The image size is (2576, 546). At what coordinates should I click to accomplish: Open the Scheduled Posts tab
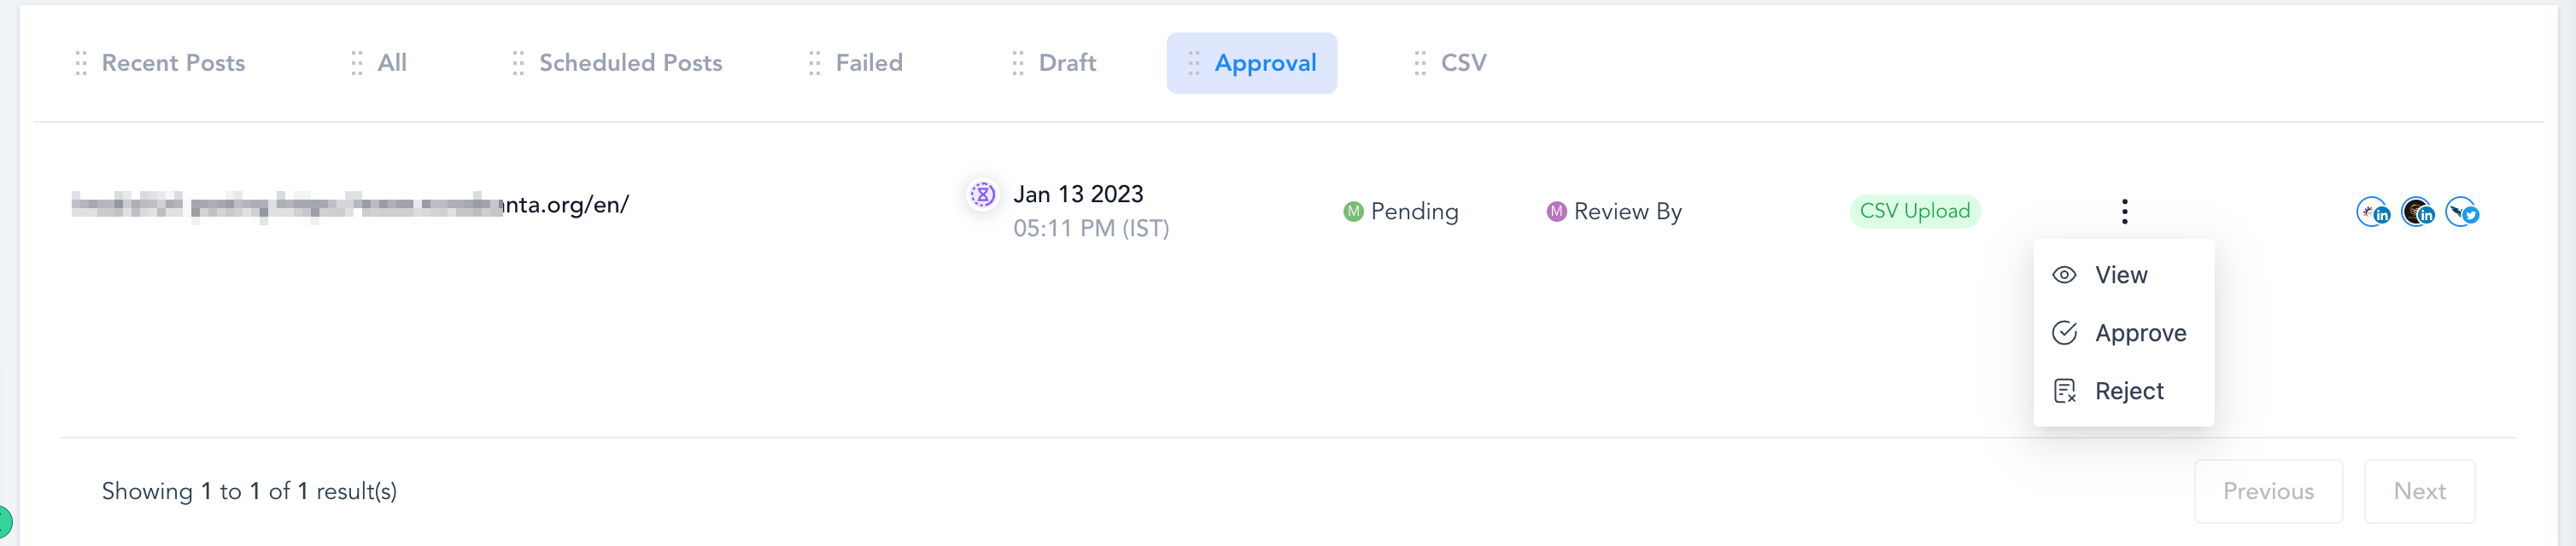point(630,64)
